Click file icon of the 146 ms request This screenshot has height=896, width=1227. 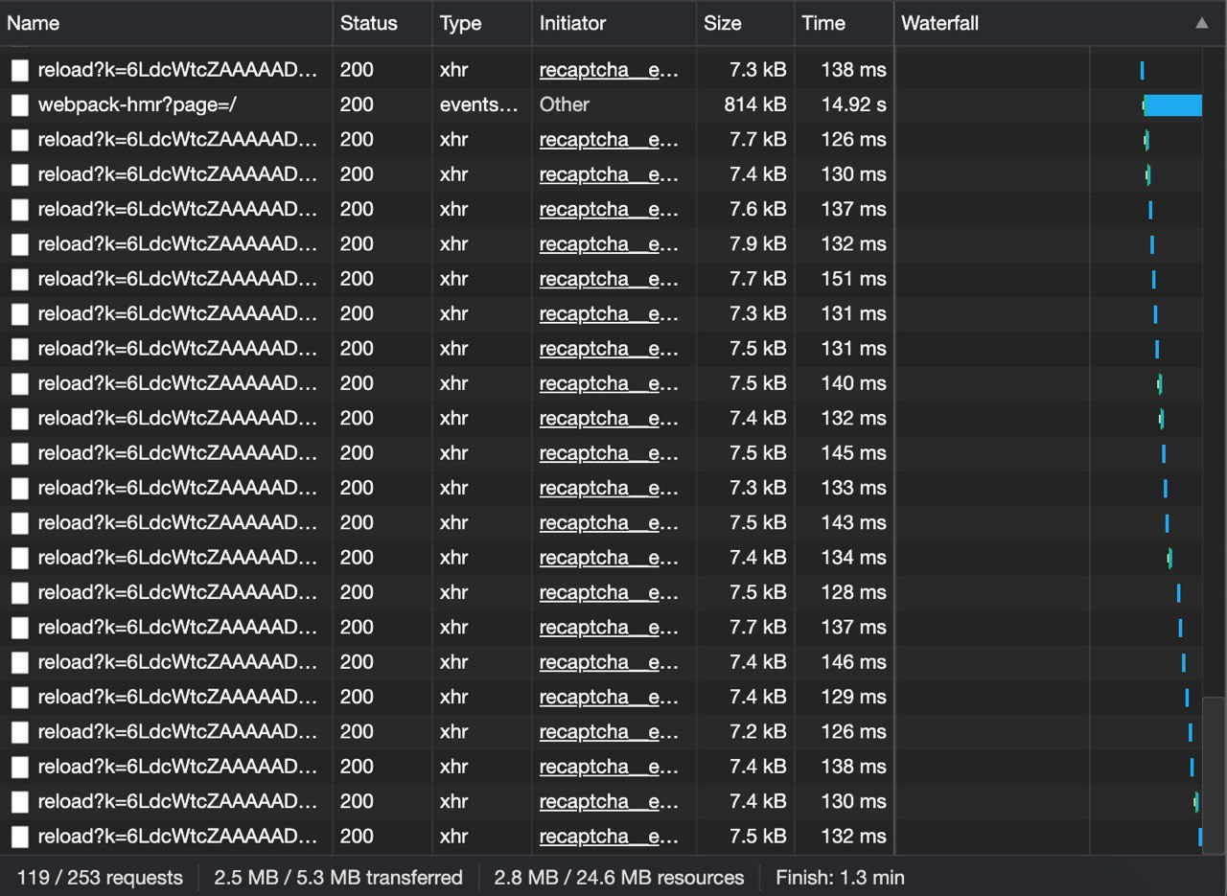20,661
